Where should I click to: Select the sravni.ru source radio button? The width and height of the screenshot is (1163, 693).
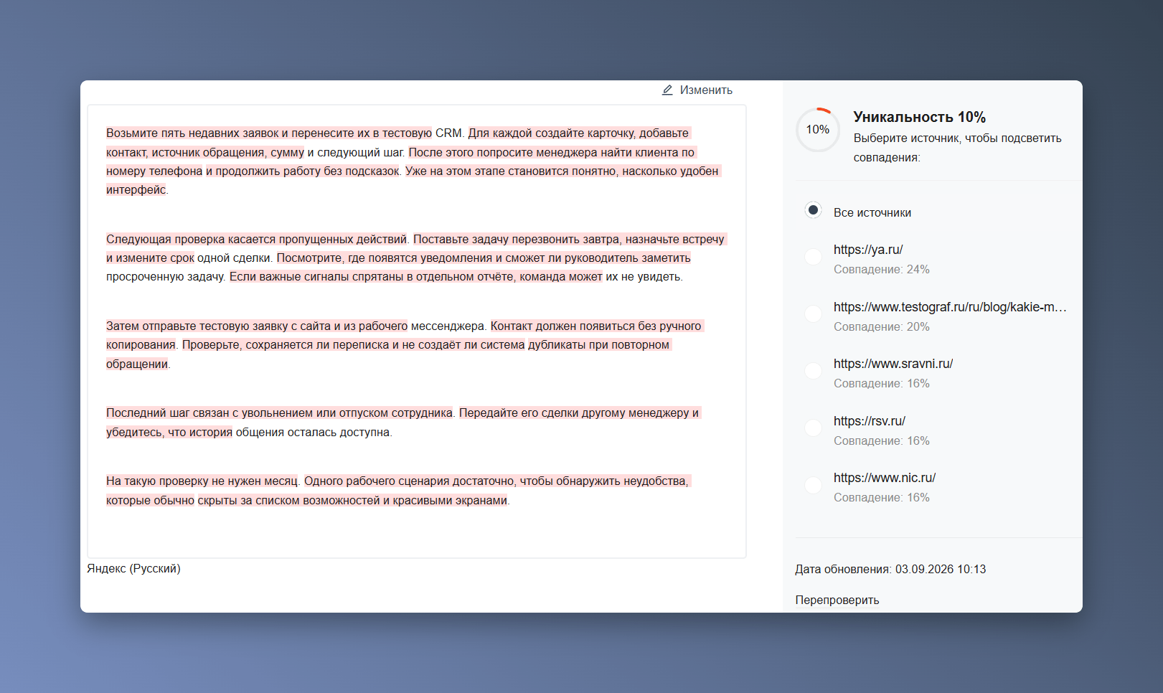pyautogui.click(x=813, y=370)
